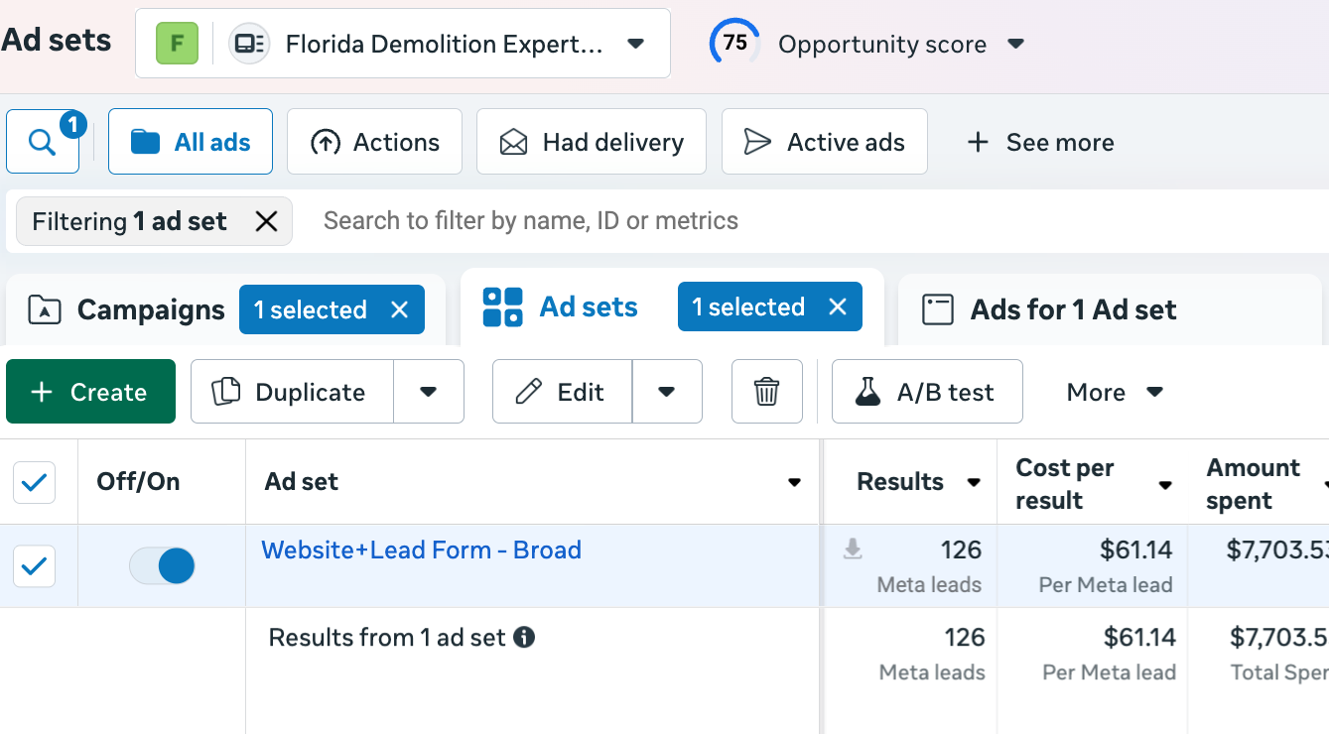Uncheck the Website+Lead Form - Broad row checkbox
This screenshot has height=734, width=1329.
(34, 566)
